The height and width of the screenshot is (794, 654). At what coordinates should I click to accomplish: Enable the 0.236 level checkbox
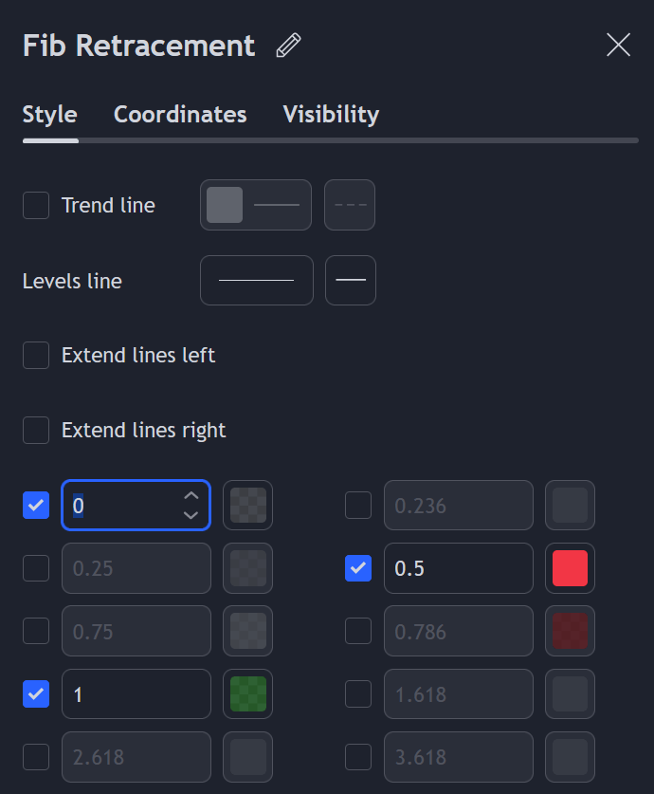click(358, 506)
